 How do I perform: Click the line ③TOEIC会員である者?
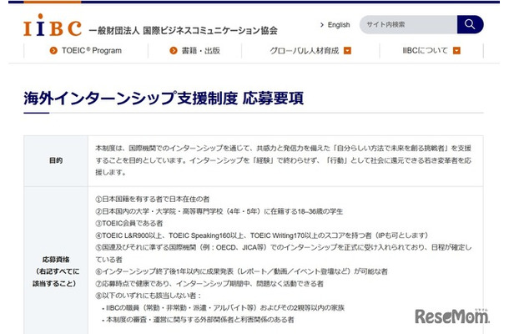(129, 223)
